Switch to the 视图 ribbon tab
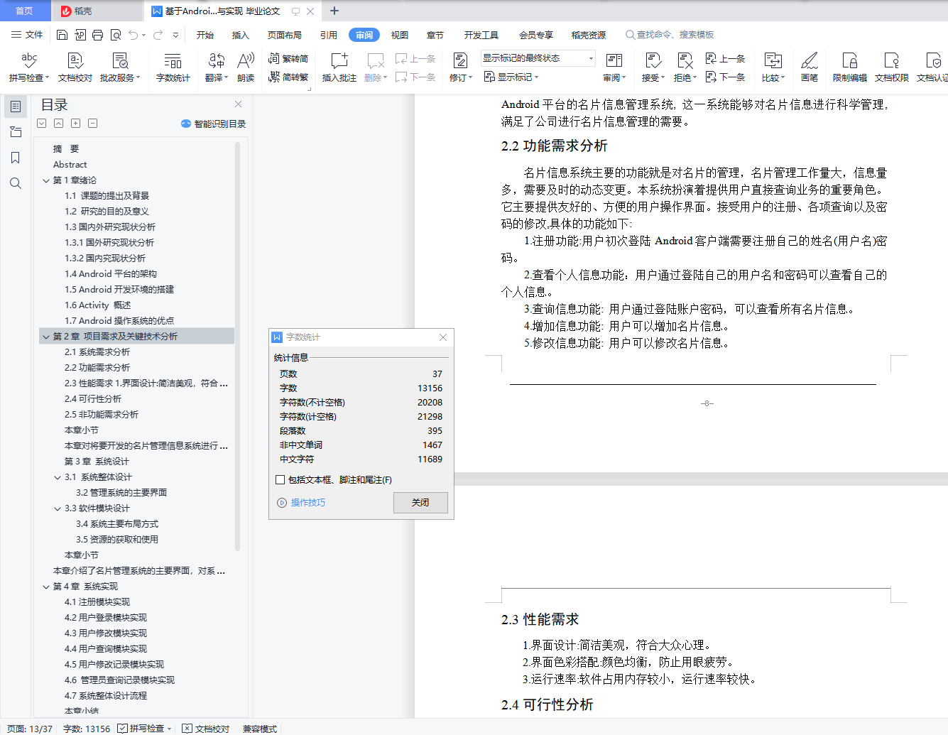Screen dimensions: 948x735 tap(400, 35)
